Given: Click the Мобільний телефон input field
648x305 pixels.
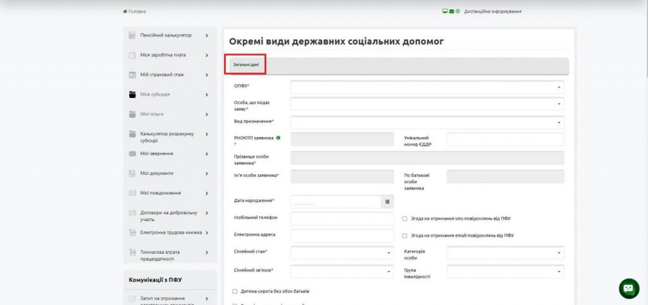Looking at the screenshot, I should [x=342, y=218].
